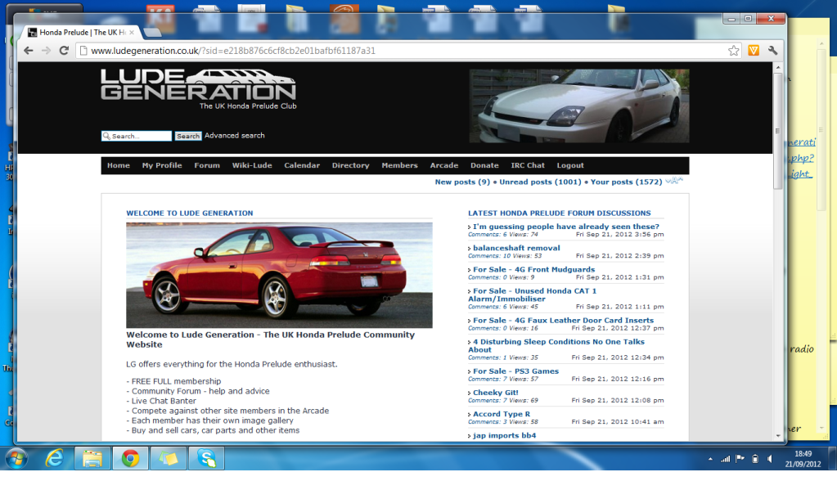Open the jap imports bb4 thread
Viewport: 837px width, 490px height.
tap(505, 435)
